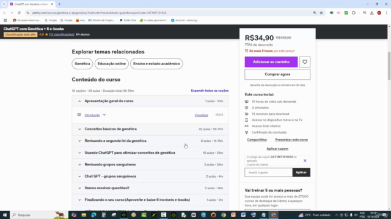Click Expandir todas as seções link

point(210,91)
